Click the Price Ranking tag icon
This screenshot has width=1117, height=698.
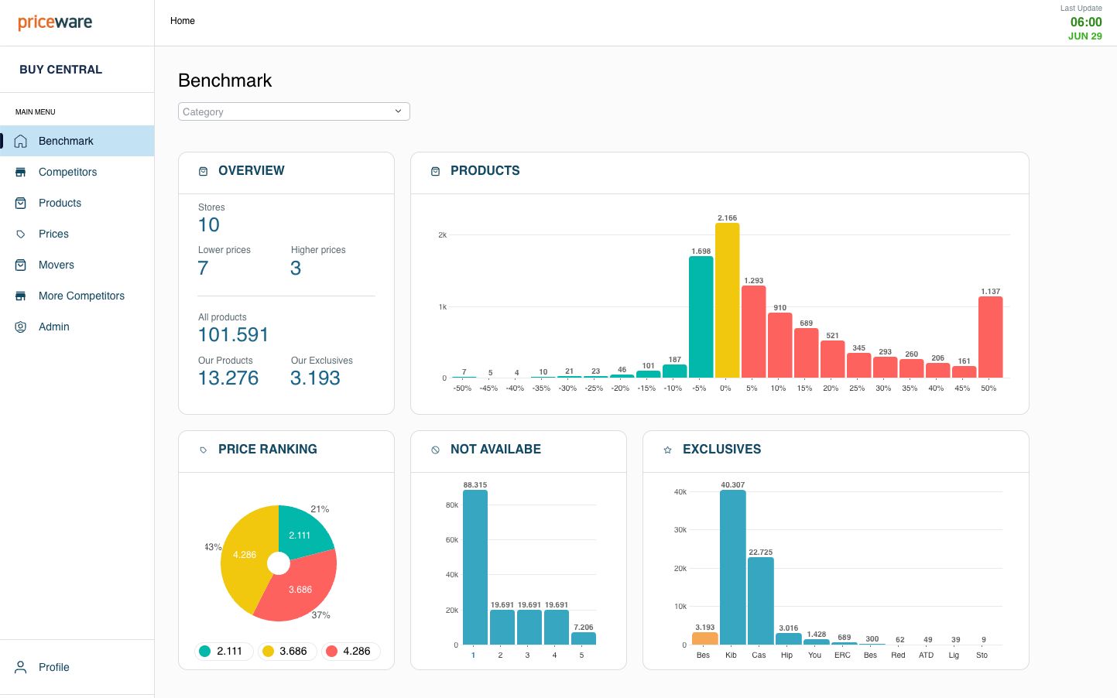click(x=203, y=450)
